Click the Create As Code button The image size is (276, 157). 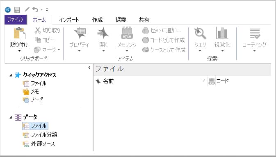163,40
